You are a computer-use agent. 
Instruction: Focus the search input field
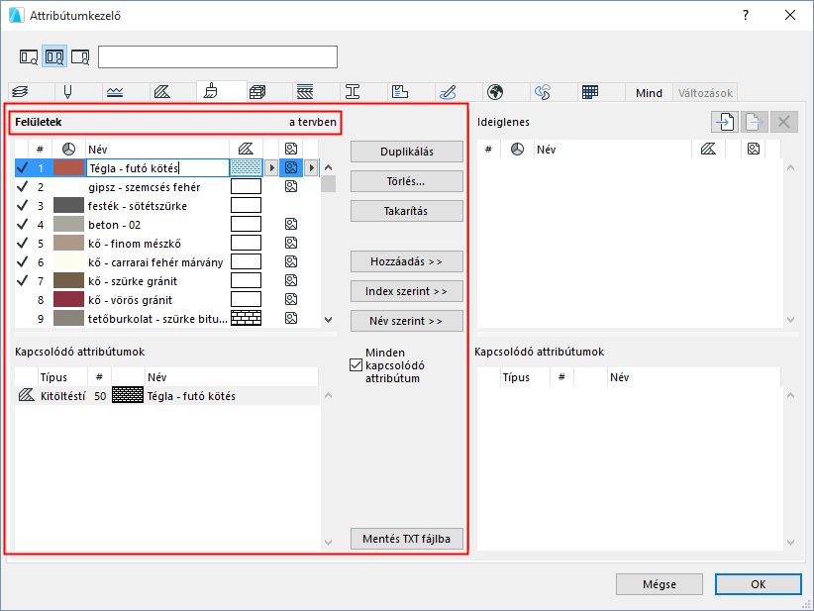pyautogui.click(x=218, y=57)
